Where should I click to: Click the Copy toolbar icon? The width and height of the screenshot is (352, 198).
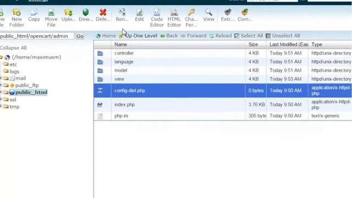(34, 15)
